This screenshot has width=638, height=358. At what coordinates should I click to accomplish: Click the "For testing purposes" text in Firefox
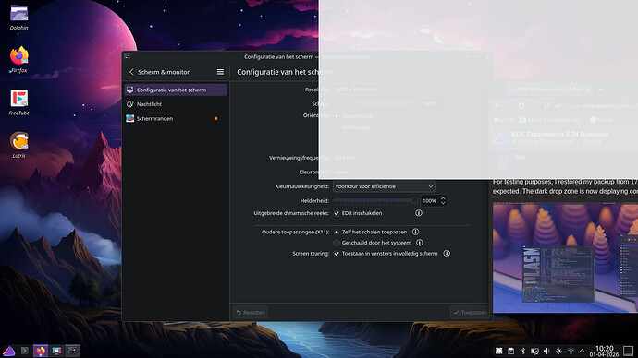point(522,182)
